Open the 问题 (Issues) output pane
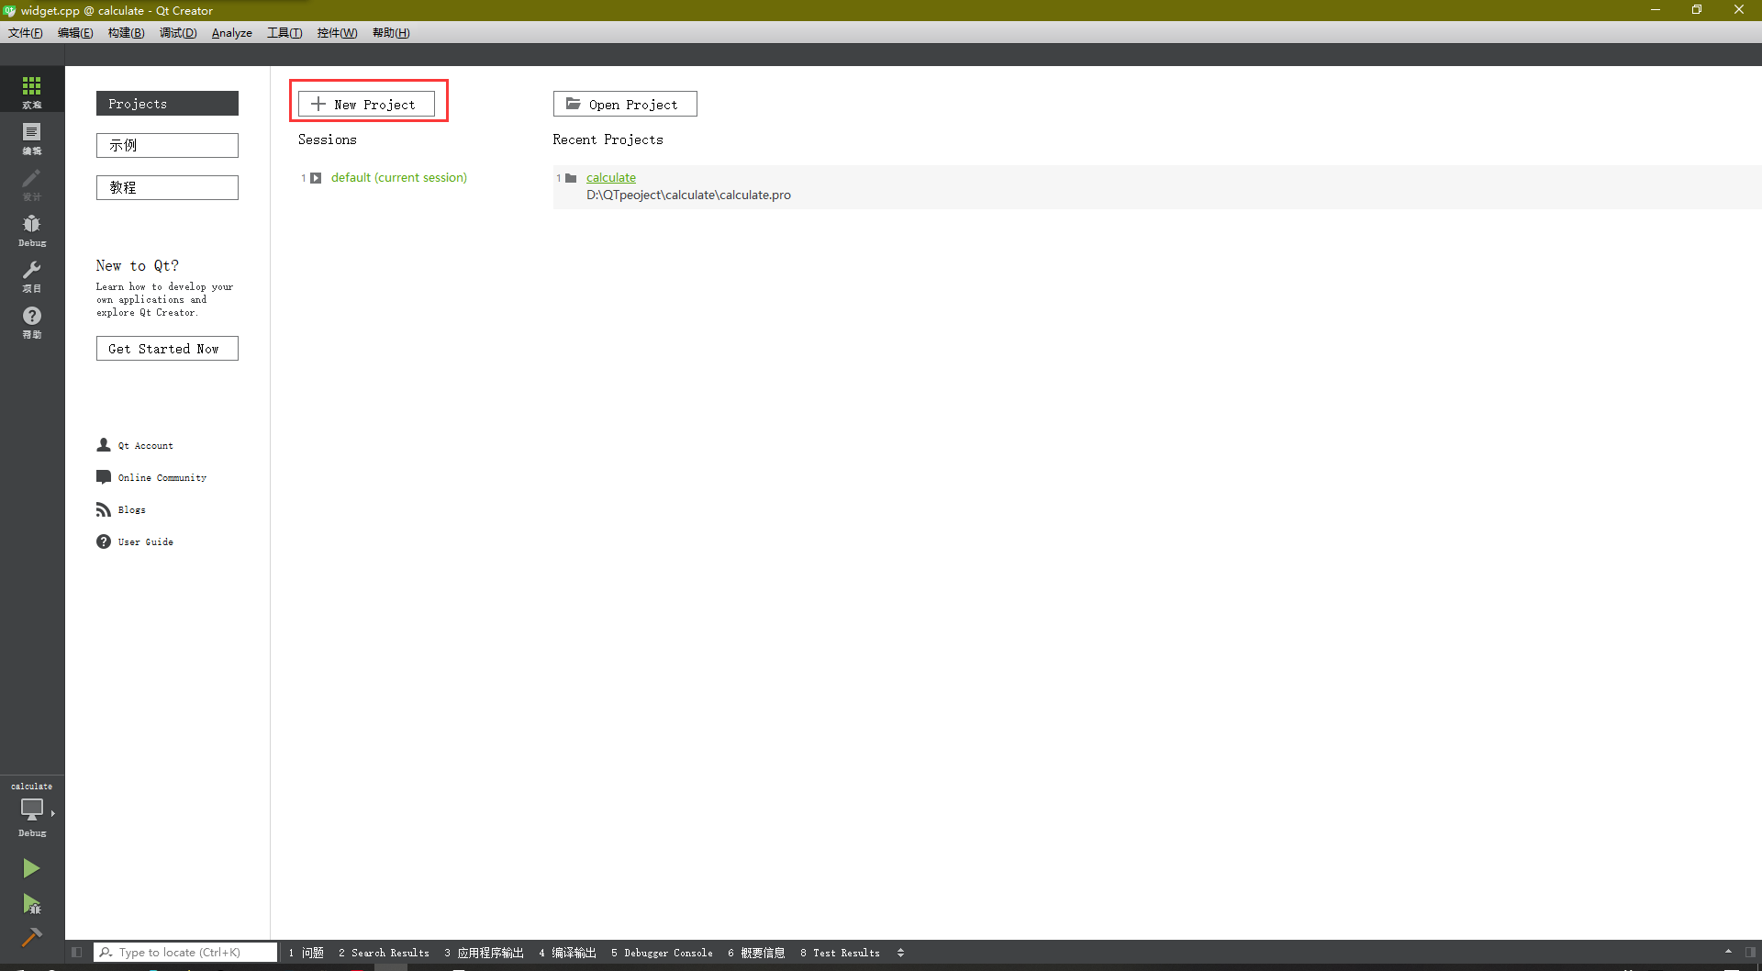 click(x=306, y=953)
